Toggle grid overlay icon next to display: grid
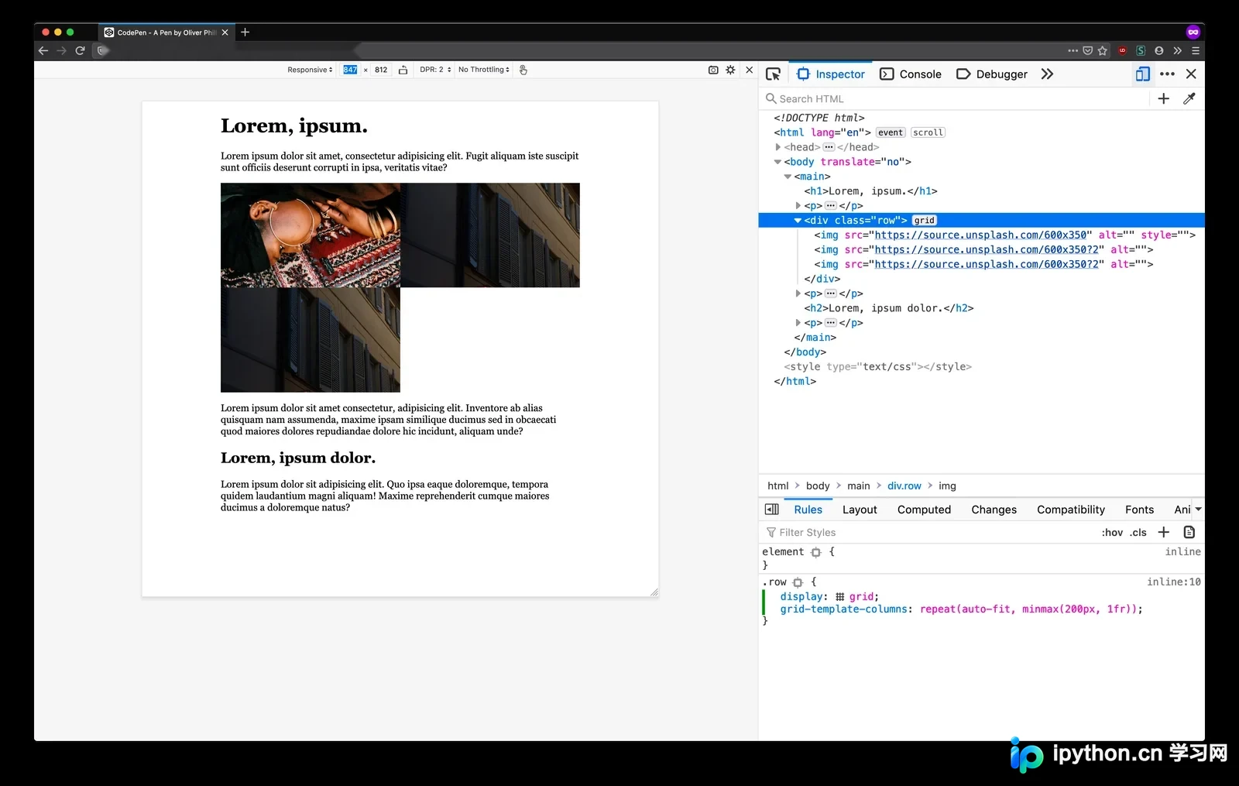The height and width of the screenshot is (786, 1239). tap(840, 596)
